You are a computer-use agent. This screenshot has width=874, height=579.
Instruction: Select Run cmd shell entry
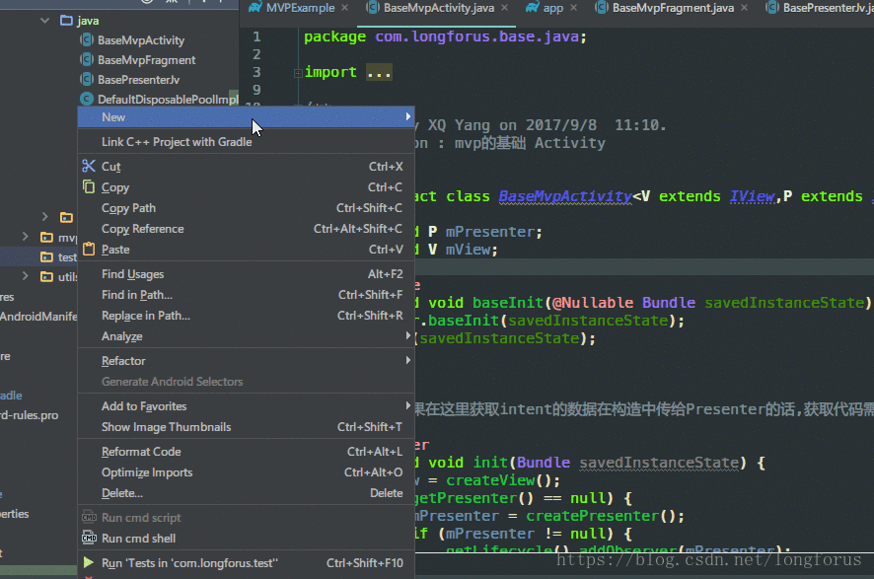(x=246, y=539)
